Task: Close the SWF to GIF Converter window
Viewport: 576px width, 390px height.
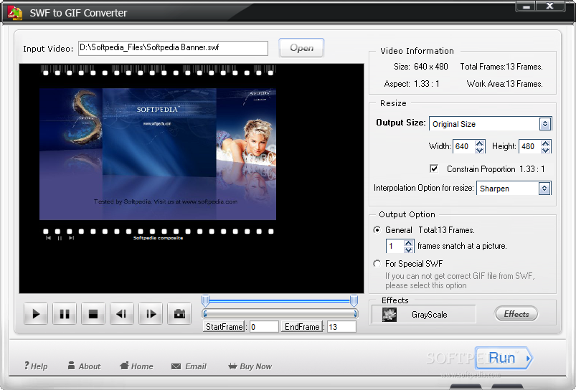Action: point(550,6)
